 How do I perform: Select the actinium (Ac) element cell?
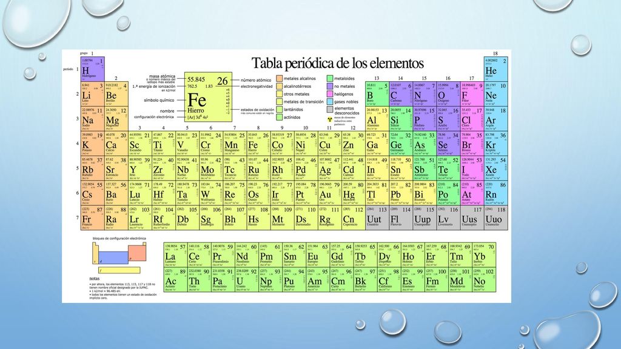pos(175,280)
